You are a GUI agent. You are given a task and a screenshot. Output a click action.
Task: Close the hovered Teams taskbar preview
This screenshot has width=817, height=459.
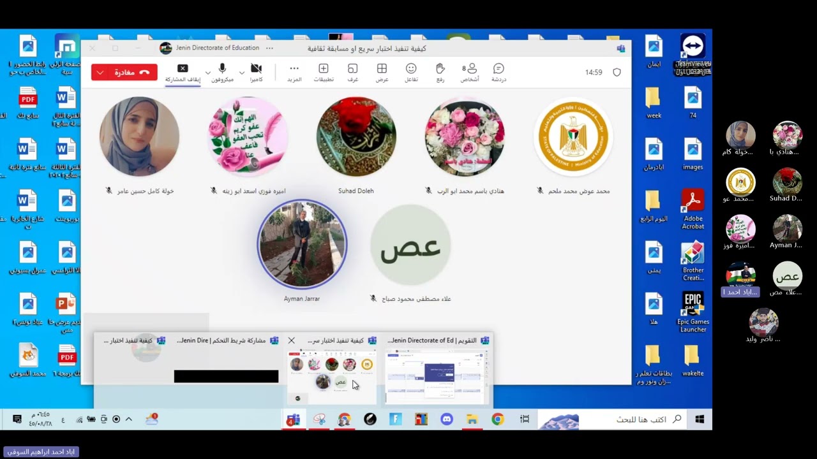(292, 340)
